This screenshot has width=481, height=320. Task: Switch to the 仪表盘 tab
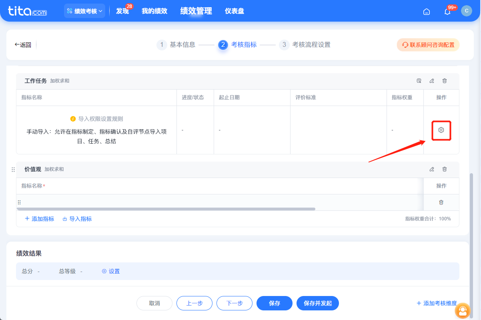(x=234, y=11)
